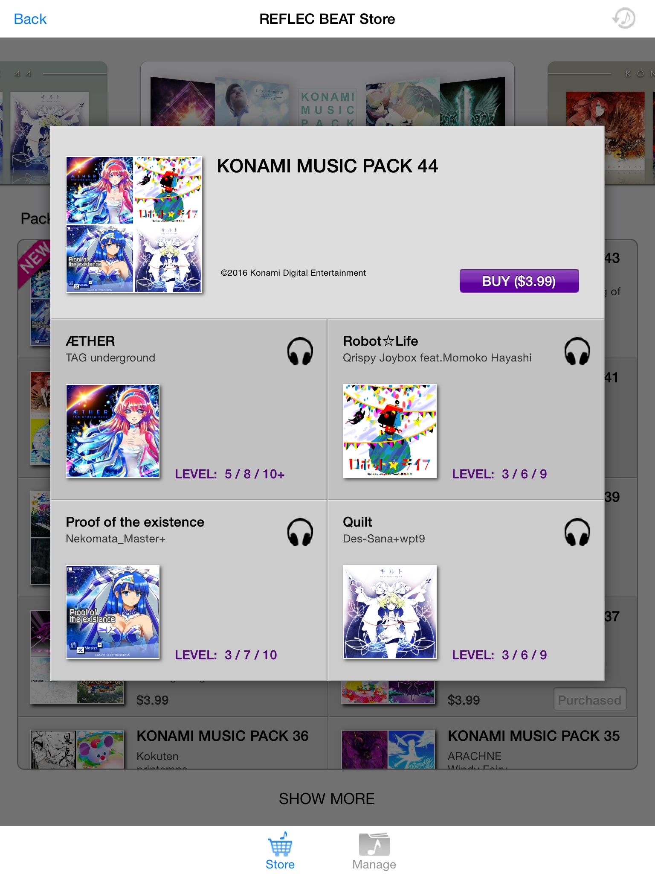Screen dimensions: 655x874
Task: Select ÆTHER album jacket thumbnail
Action: pos(113,431)
